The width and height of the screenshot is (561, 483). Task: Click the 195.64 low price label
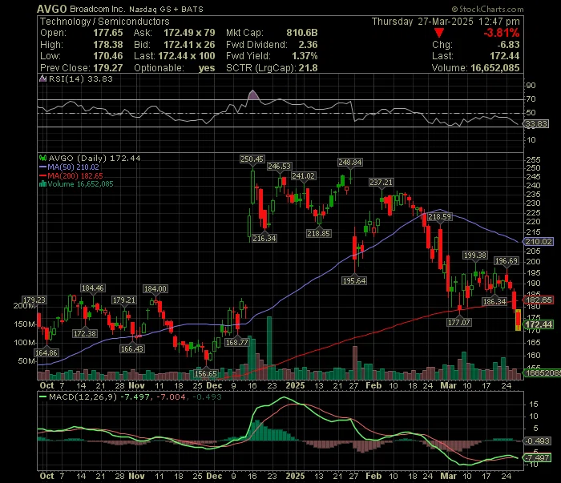354,281
